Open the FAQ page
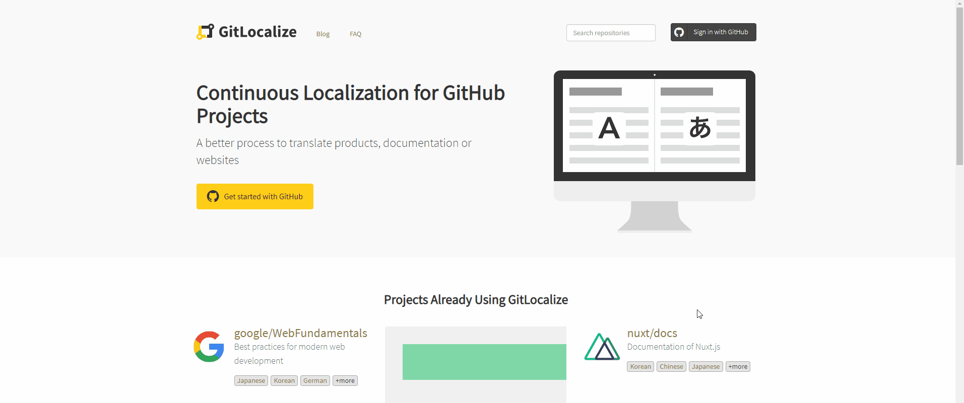The image size is (964, 403). (356, 34)
